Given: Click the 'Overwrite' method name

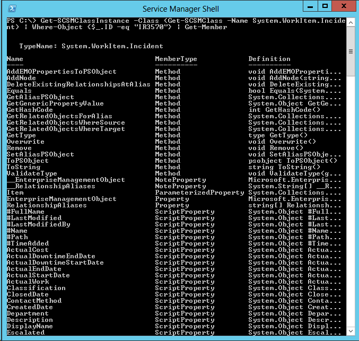Looking at the screenshot, I should click(x=25, y=142).
